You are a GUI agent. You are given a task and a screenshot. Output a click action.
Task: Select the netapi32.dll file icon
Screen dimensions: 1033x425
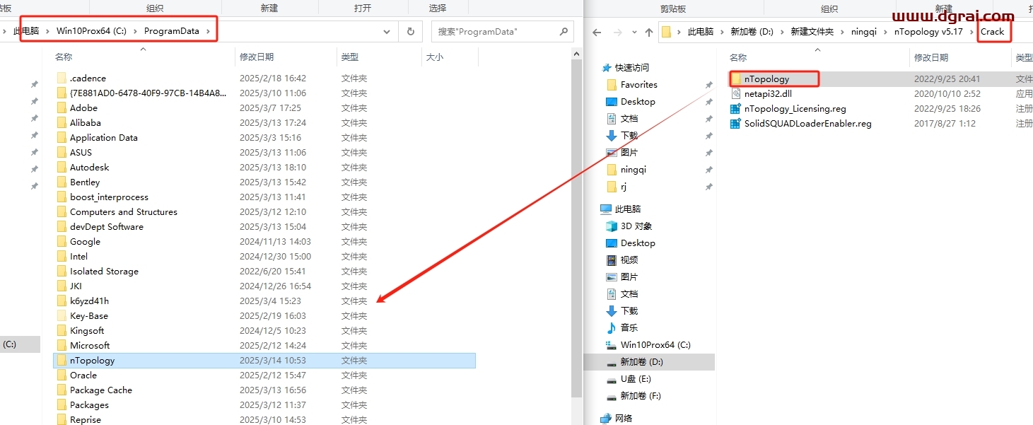(x=736, y=94)
